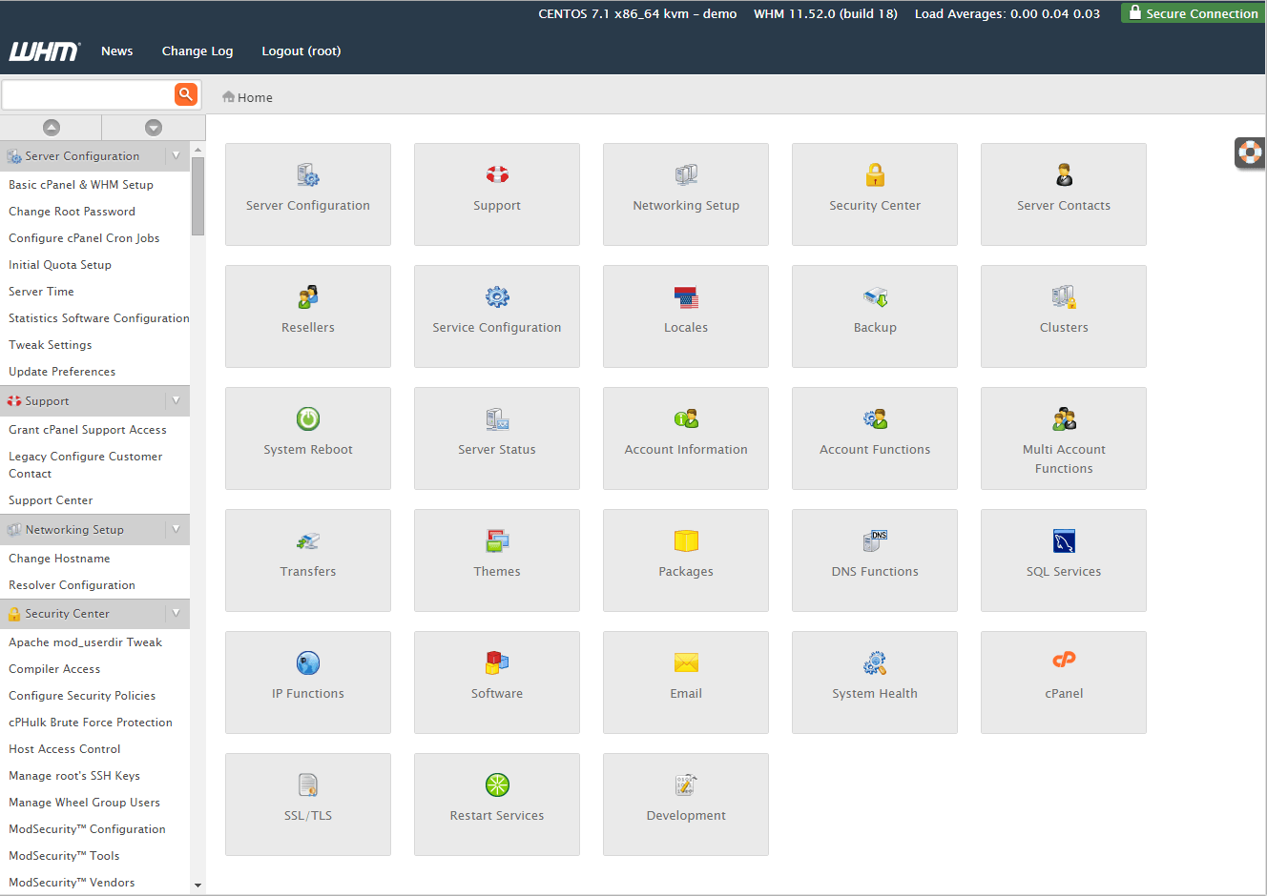Open the Clusters tile icon
The height and width of the screenshot is (896, 1267).
tap(1064, 296)
